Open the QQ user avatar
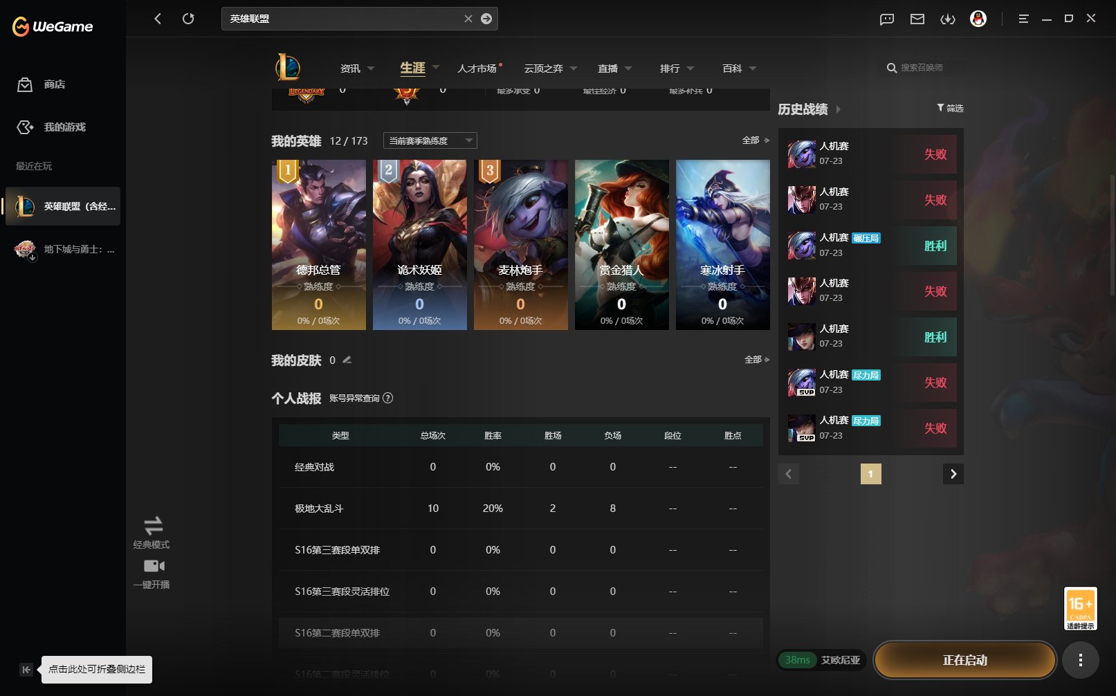Screen dimensions: 1116x696 [x=978, y=19]
